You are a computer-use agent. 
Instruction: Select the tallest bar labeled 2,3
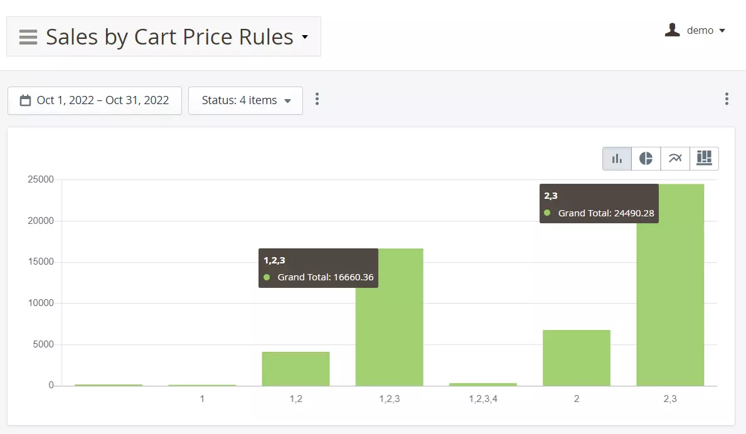tap(670, 301)
